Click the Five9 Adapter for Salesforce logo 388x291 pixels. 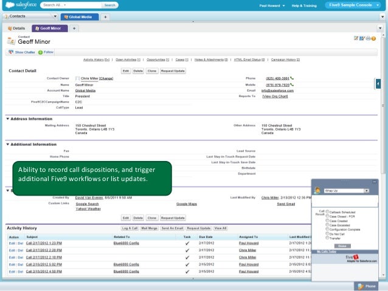pos(361,259)
